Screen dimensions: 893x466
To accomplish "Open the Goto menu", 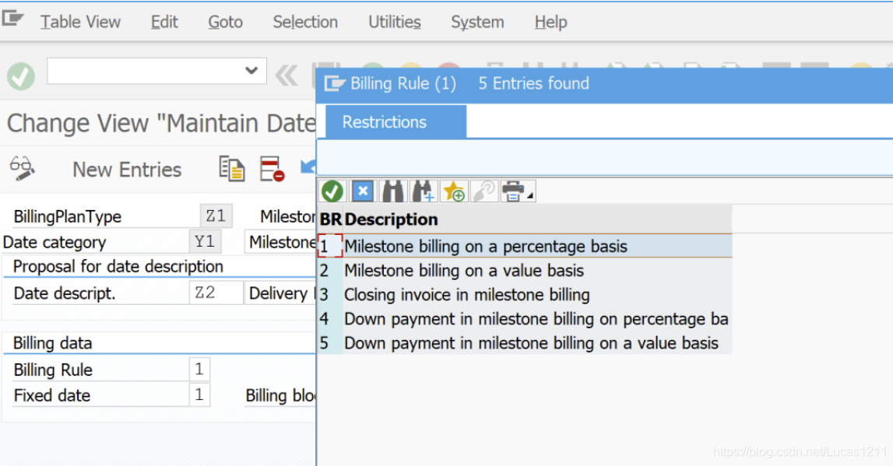I will [x=225, y=23].
